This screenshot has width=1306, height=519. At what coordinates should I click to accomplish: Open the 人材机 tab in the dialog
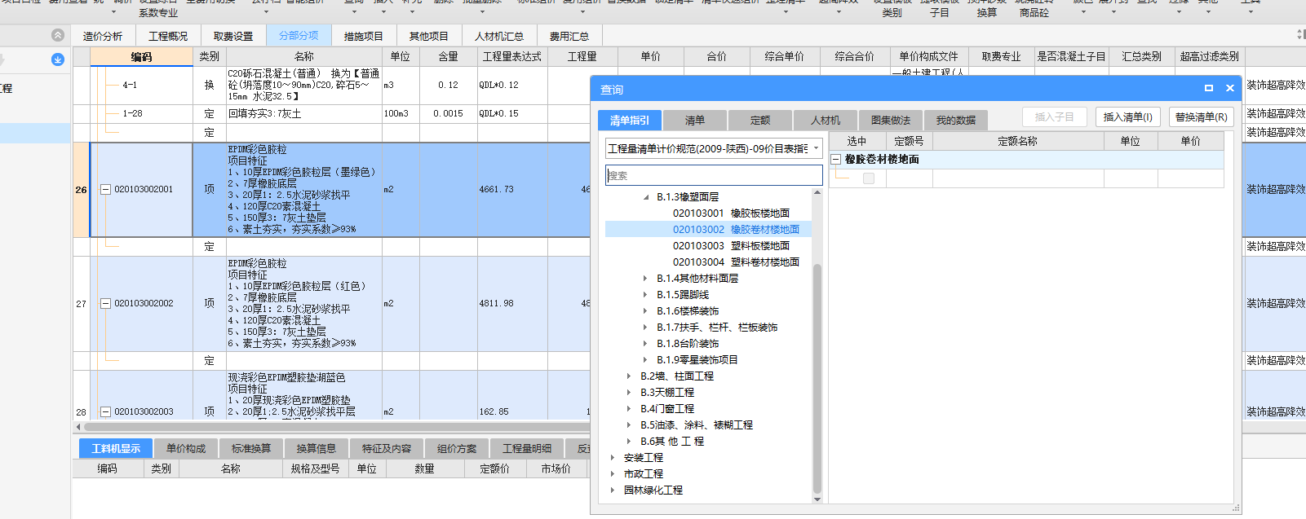(x=826, y=120)
